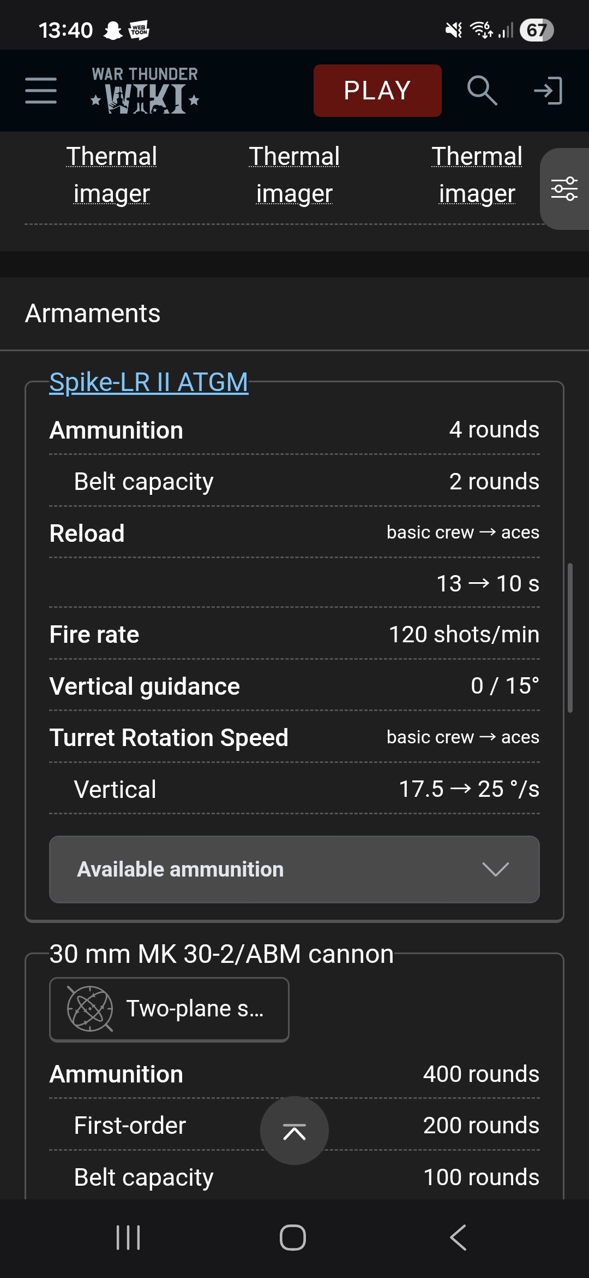Screen dimensions: 589x1278
Task: Click the Available ammunition chevron arrow
Action: click(495, 869)
